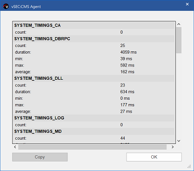The width and height of the screenshot is (194, 171).
Task: Click the vSEC:CMS Agent logo icon
Action: tap(6, 7)
